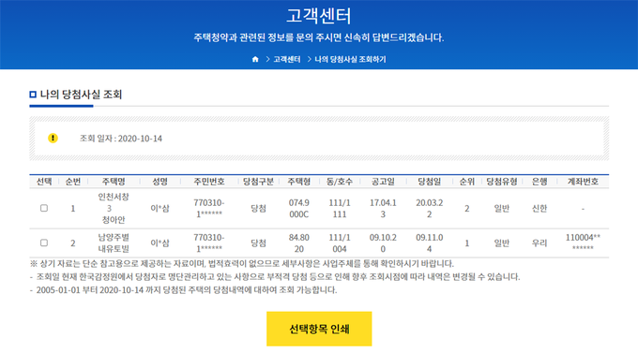Click the 선택 column header
Image resolution: width=638 pixels, height=353 pixels.
point(44,182)
